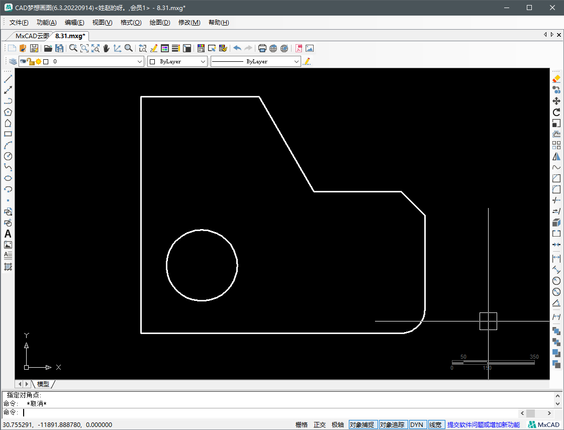This screenshot has width=564, height=430.
Task: Open the 文件(F) menu
Action: click(x=19, y=22)
